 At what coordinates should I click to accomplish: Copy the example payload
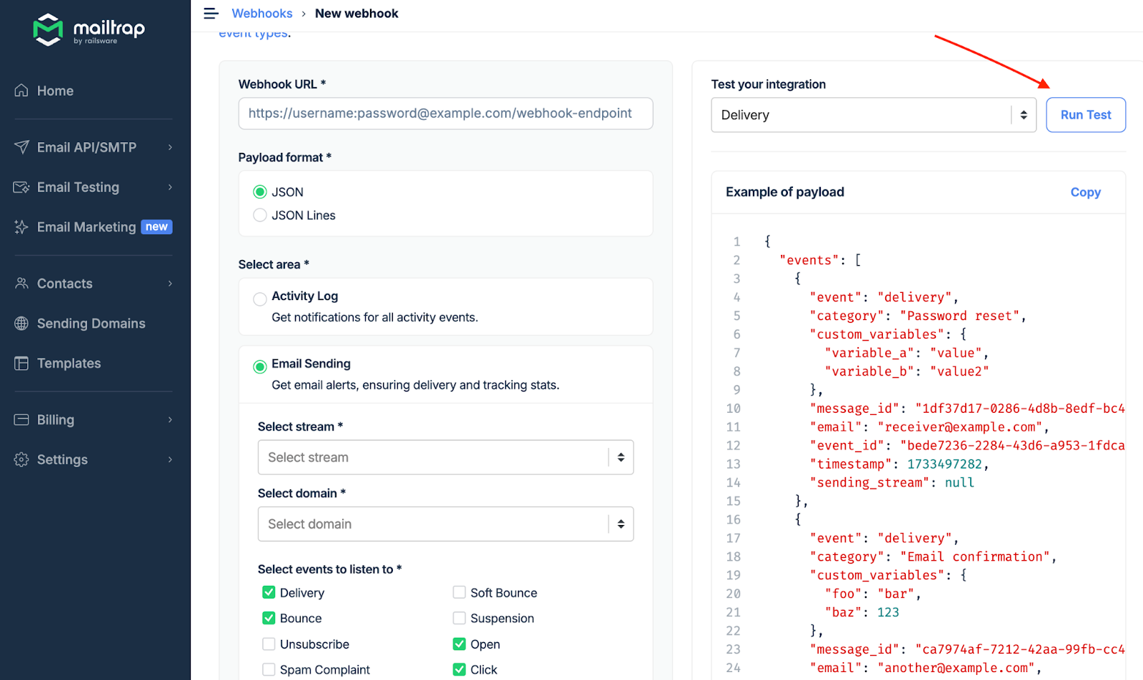pyautogui.click(x=1085, y=192)
